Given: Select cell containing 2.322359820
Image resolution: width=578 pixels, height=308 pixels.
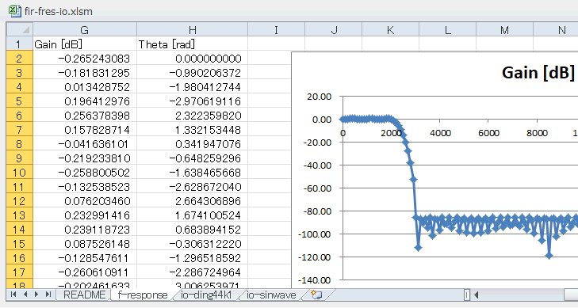Looking at the screenshot, I should pos(193,116).
